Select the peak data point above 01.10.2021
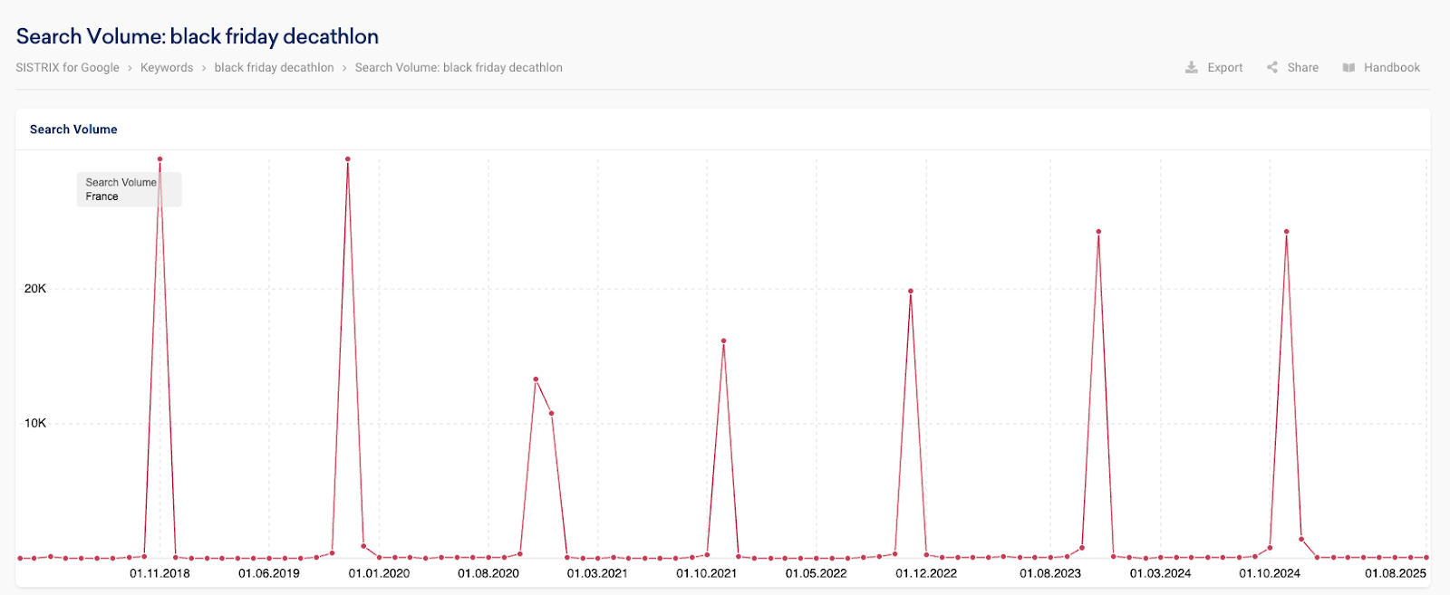This screenshot has height=595, width=1450. (723, 341)
